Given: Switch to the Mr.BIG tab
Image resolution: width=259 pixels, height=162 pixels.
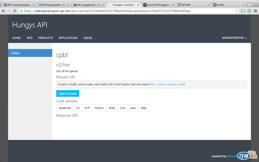Looking at the screenshot, I should pos(229,5).
